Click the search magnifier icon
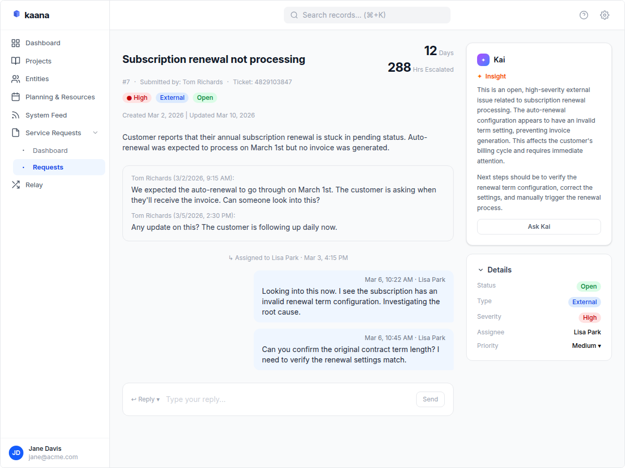625x468 pixels. (294, 15)
